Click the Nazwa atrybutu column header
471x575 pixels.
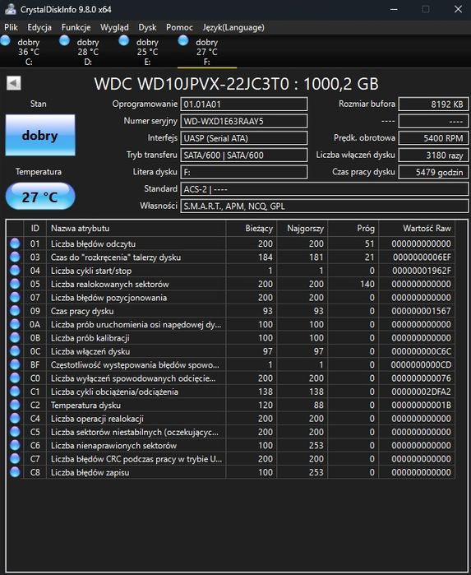[x=136, y=228]
